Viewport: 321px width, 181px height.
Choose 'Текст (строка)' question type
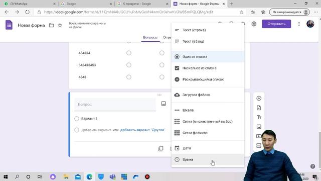(x=208, y=30)
